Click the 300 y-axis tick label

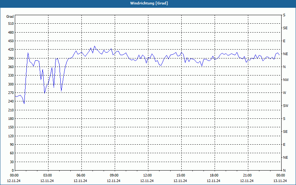(x=11, y=84)
